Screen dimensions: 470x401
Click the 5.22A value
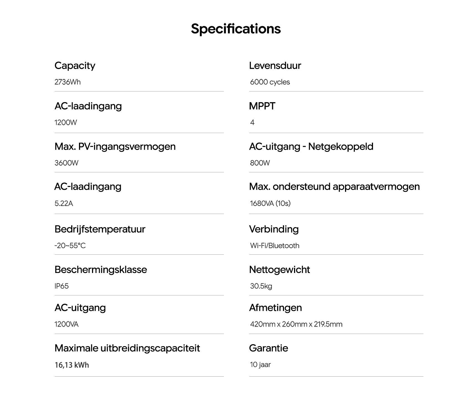pyautogui.click(x=64, y=204)
